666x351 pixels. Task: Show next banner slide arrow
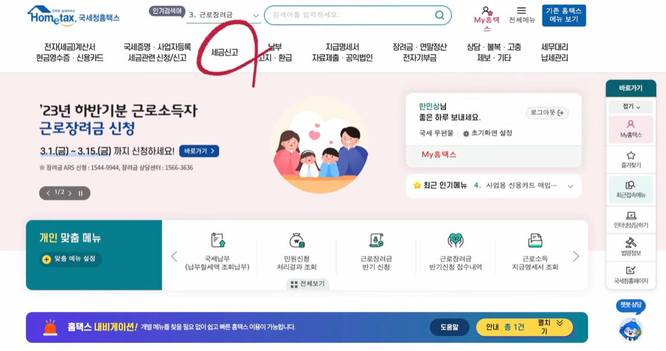[70, 193]
